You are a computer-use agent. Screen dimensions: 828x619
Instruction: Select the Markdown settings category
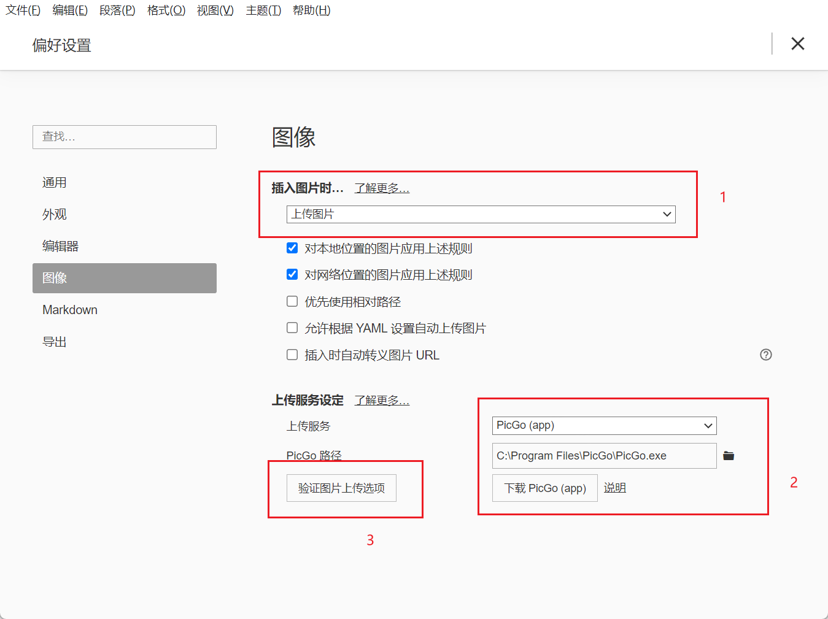tap(70, 310)
